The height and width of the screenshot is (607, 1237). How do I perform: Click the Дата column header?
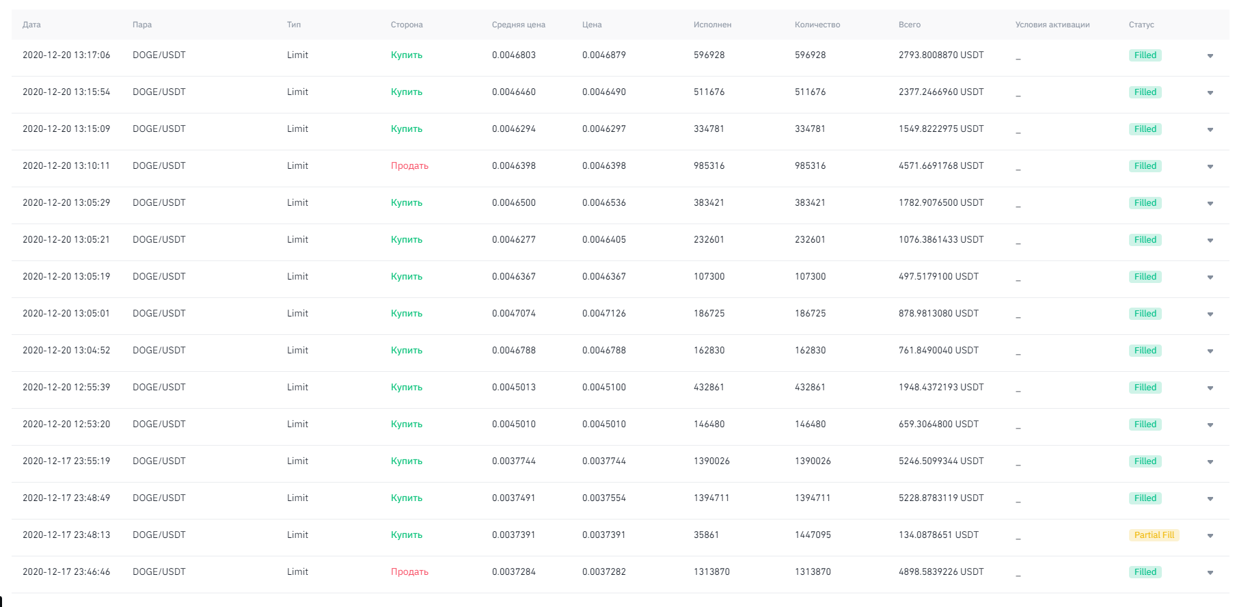tap(31, 25)
